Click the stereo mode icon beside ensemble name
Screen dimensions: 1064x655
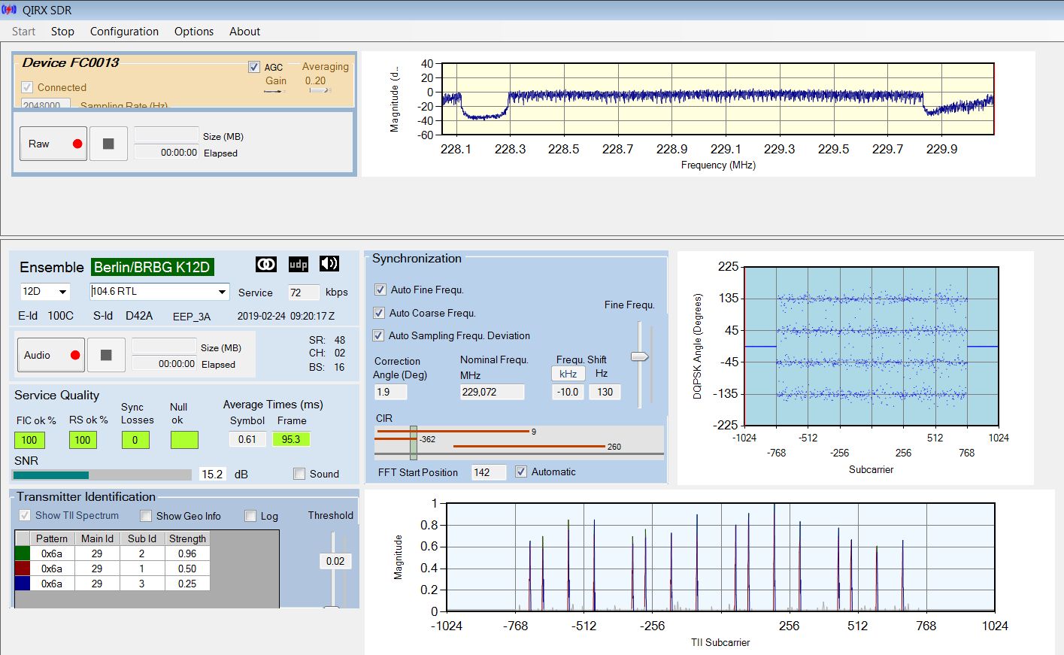coord(266,264)
